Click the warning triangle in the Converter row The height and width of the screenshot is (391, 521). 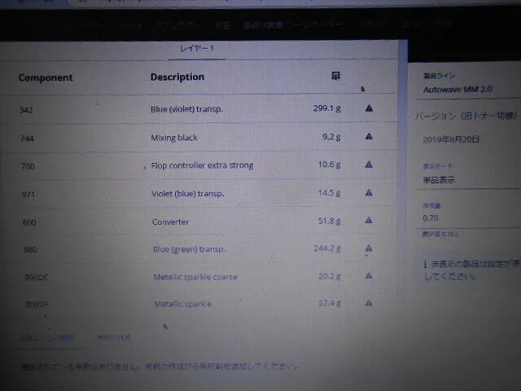coord(369,221)
